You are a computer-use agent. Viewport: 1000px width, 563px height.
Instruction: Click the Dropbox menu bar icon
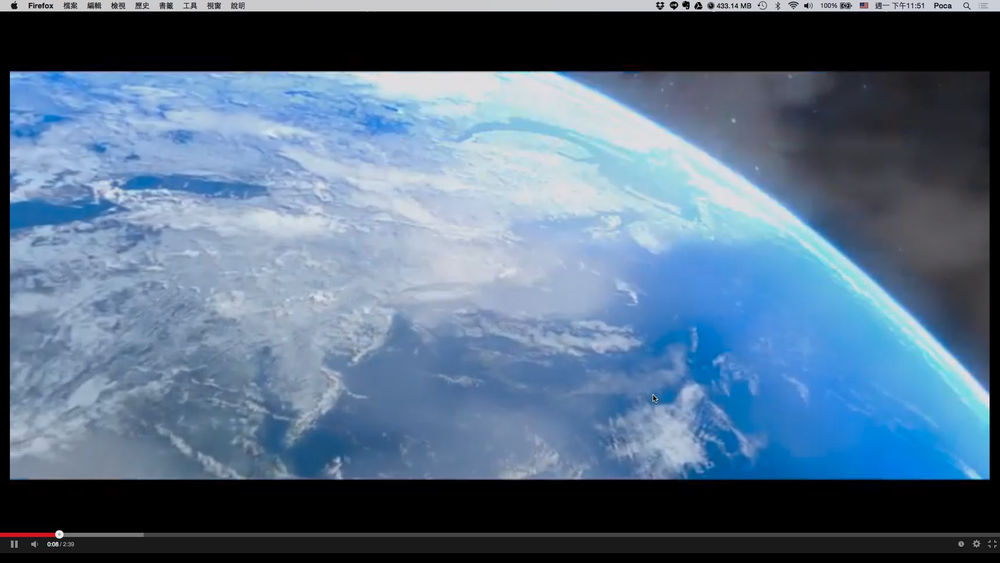[x=660, y=6]
